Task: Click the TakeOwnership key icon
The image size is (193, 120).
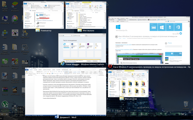Action: (25, 34)
